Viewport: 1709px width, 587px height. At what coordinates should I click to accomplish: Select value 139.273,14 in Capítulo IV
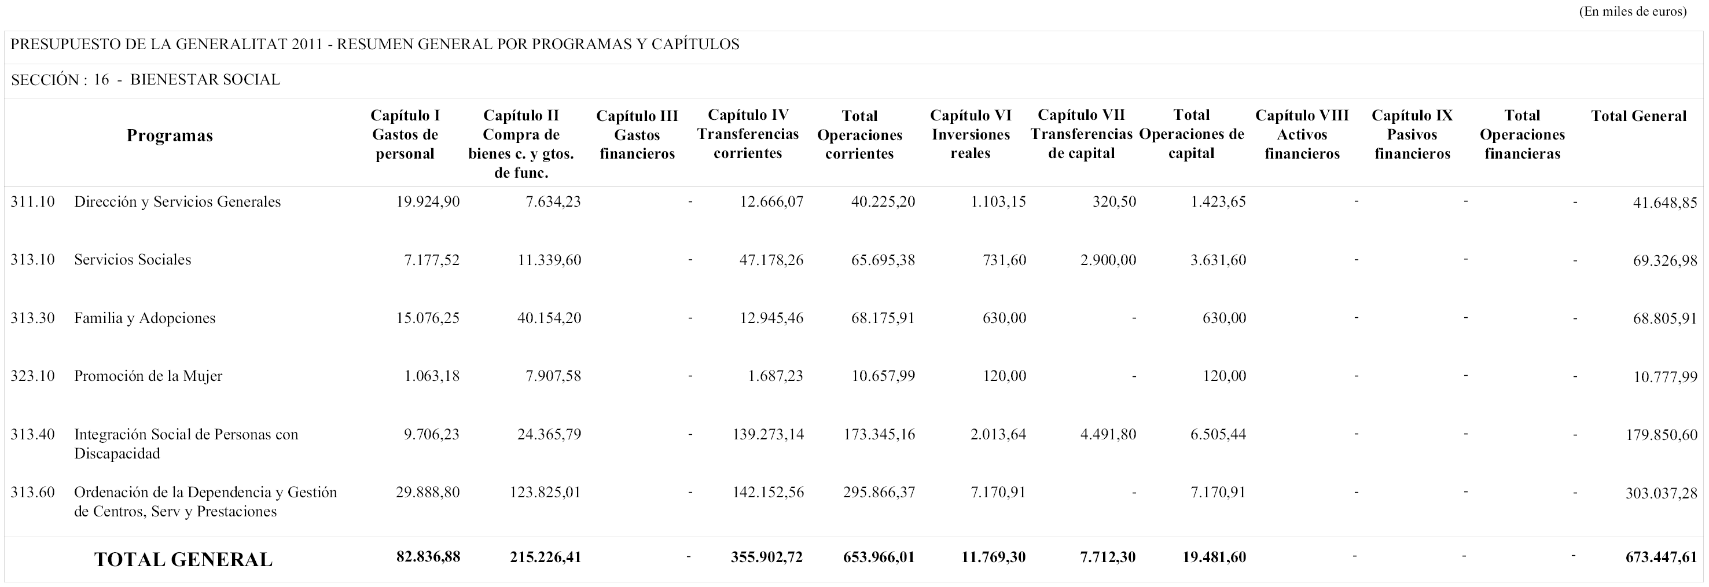tap(767, 434)
